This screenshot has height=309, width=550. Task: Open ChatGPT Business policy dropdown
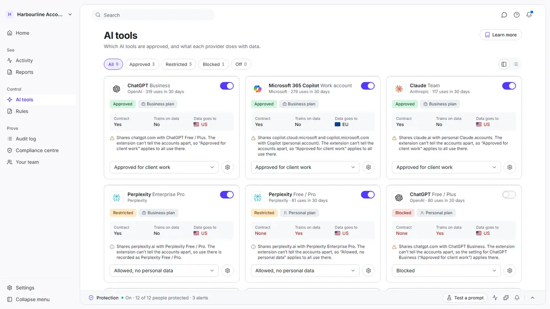click(164, 167)
